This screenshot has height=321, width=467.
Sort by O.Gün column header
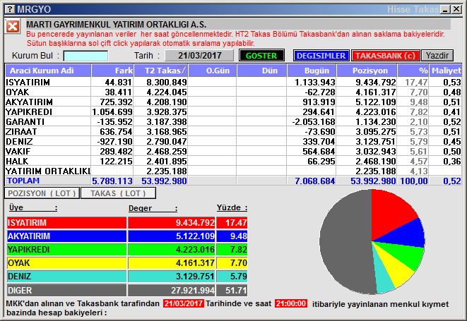[213, 71]
